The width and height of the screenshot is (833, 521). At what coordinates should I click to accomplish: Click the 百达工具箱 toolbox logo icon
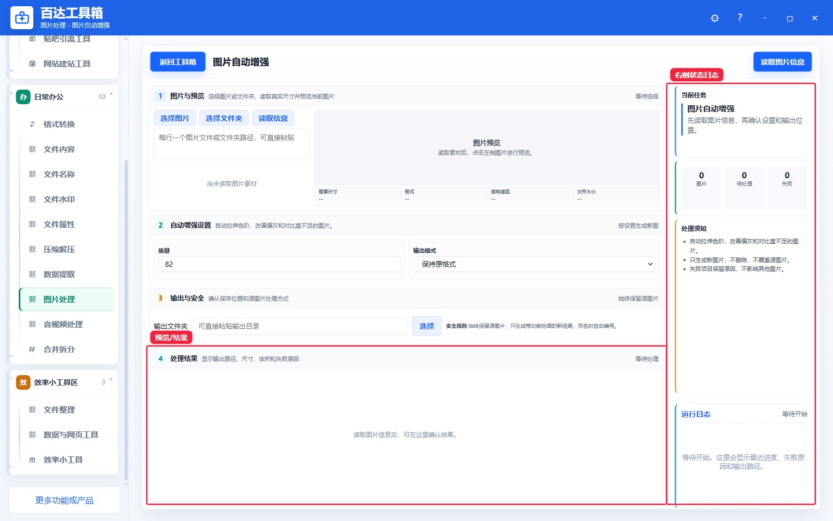[x=22, y=18]
